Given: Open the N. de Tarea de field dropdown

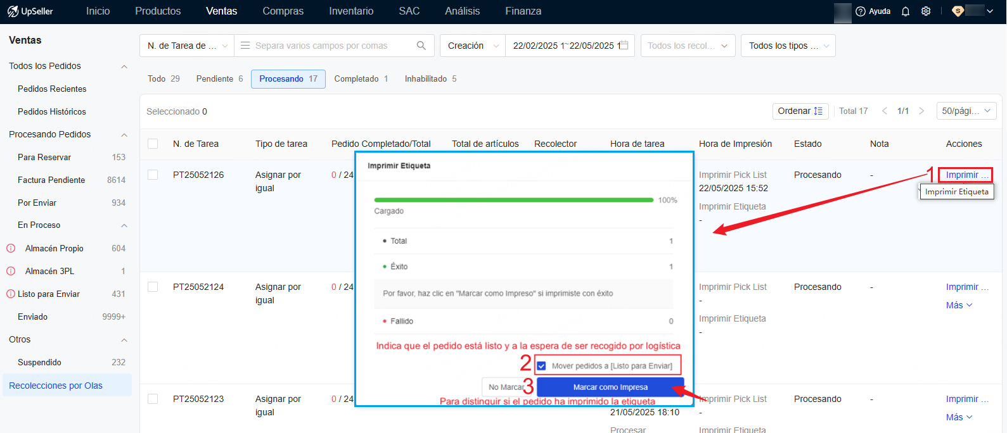Looking at the screenshot, I should pyautogui.click(x=187, y=46).
